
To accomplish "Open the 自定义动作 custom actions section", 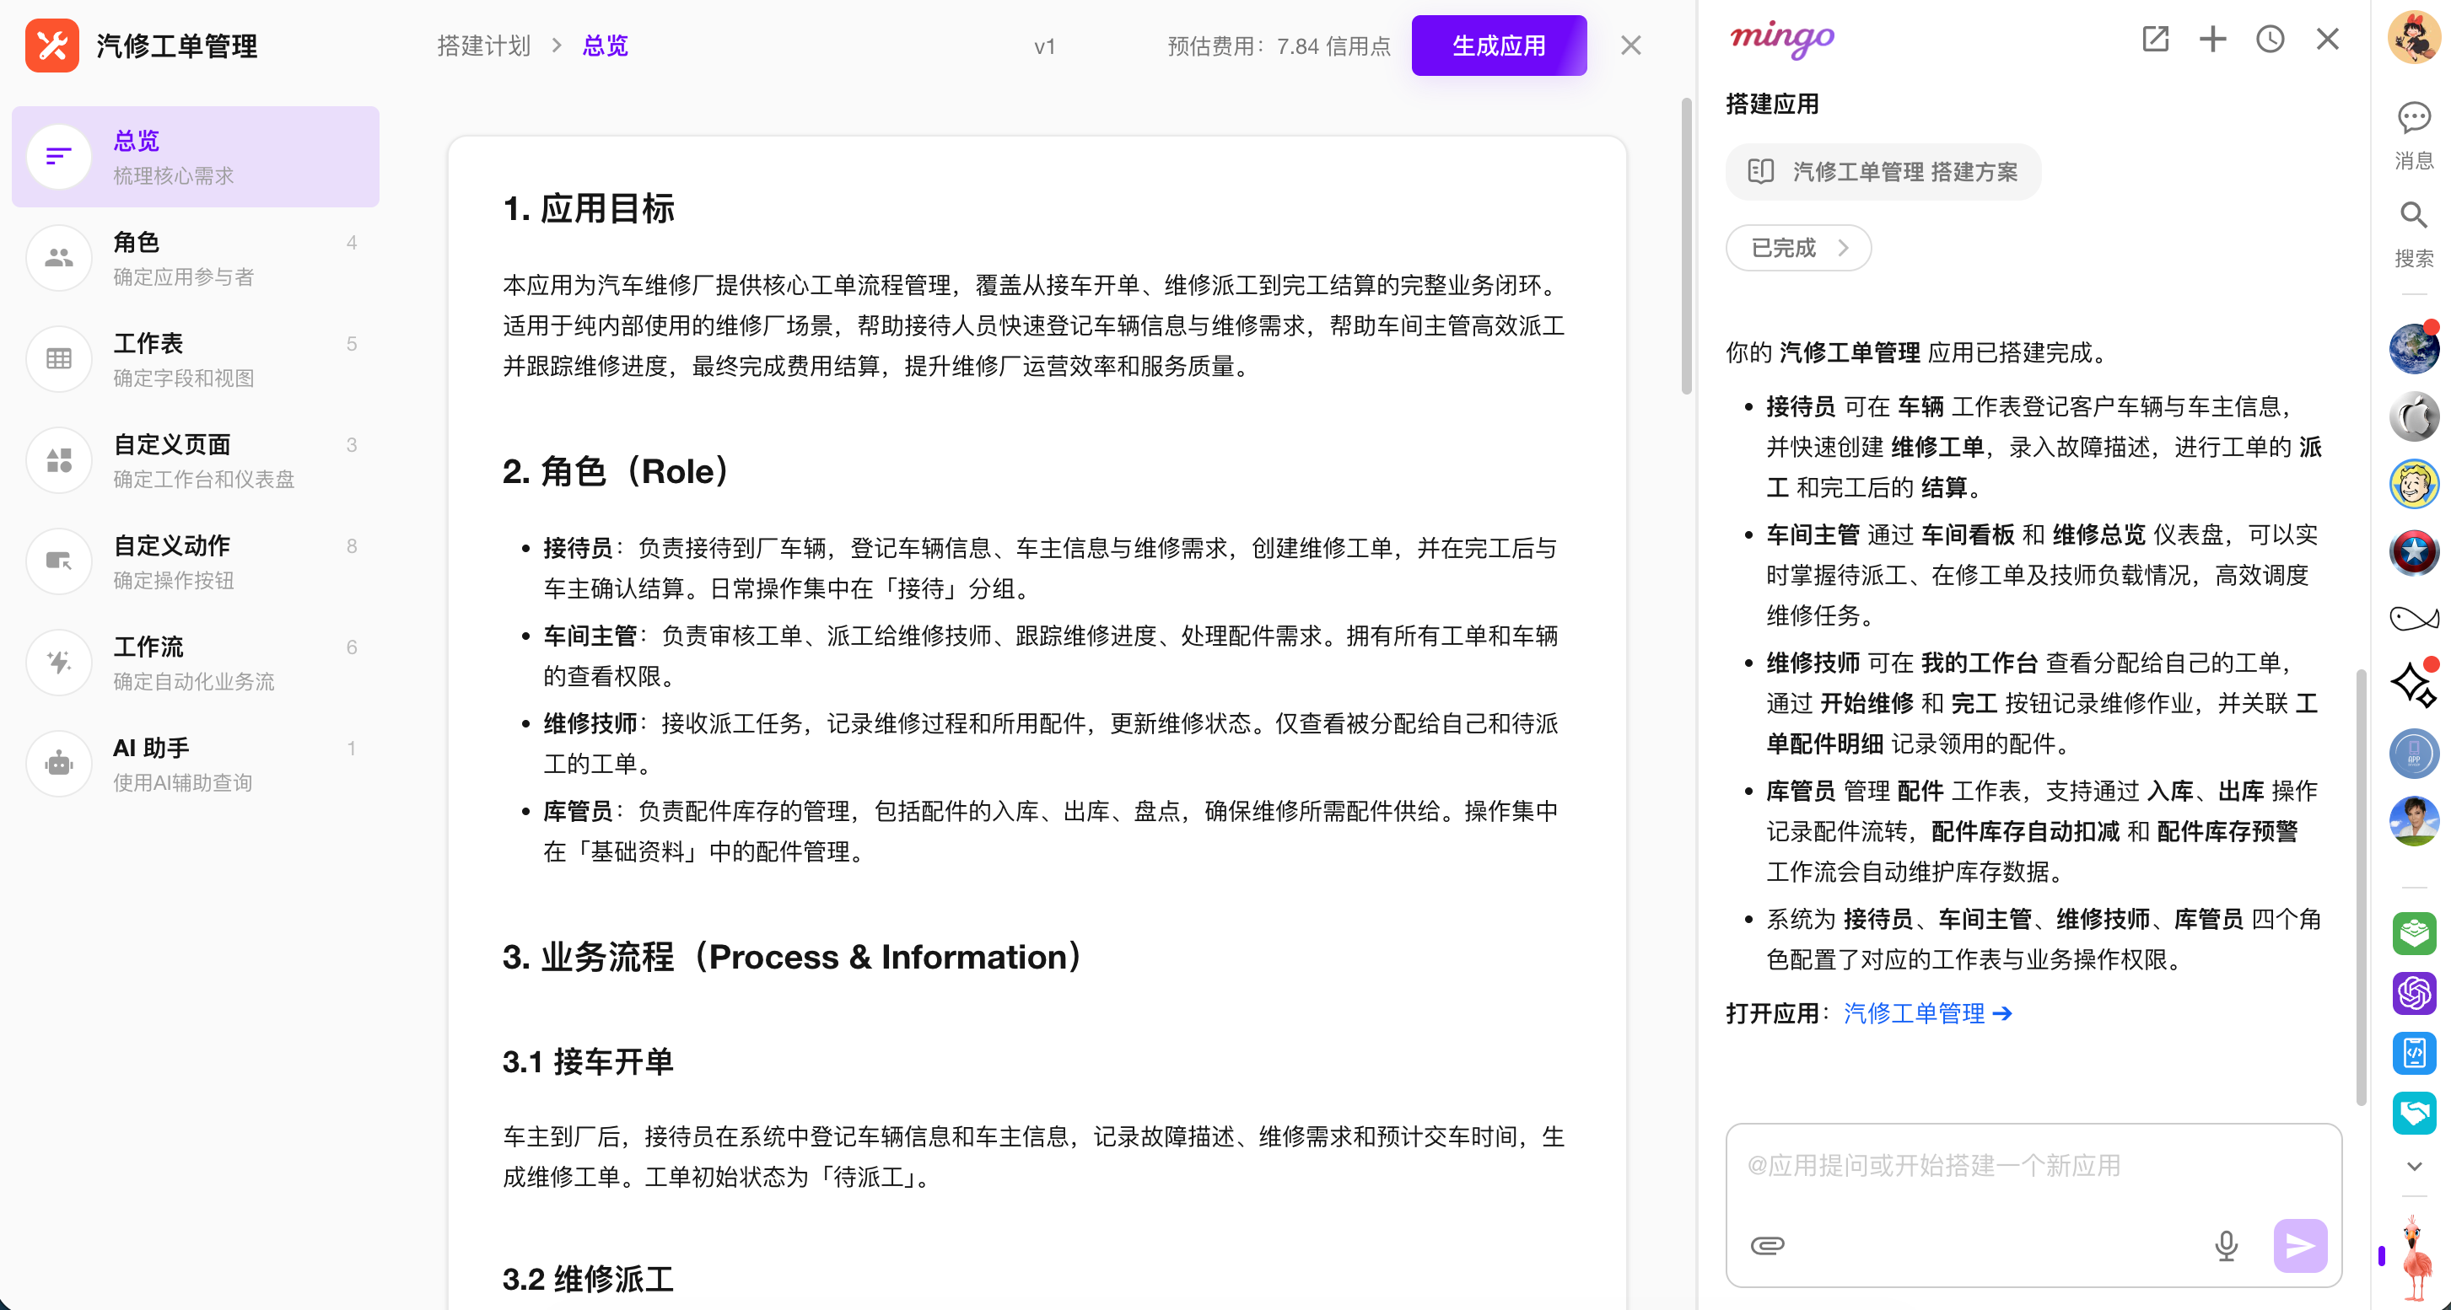I will point(195,561).
